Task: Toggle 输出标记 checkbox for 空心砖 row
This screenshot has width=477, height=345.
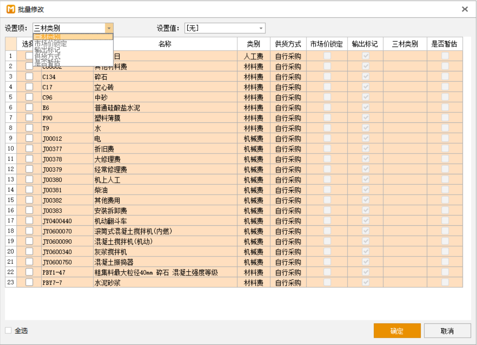Action: click(366, 87)
